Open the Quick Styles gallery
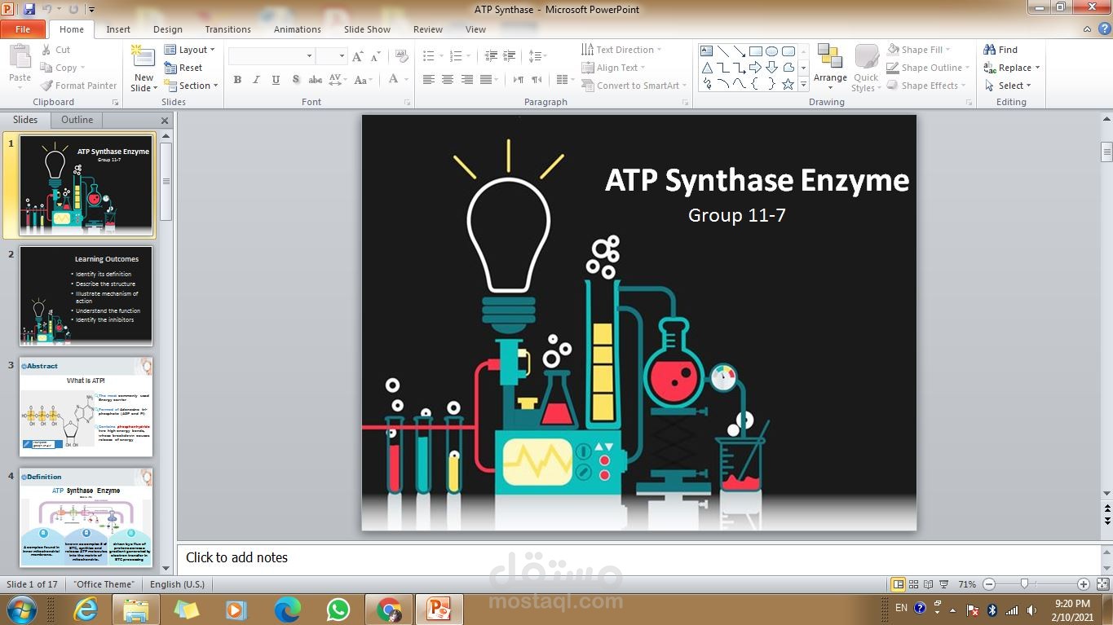This screenshot has width=1113, height=625. click(866, 67)
